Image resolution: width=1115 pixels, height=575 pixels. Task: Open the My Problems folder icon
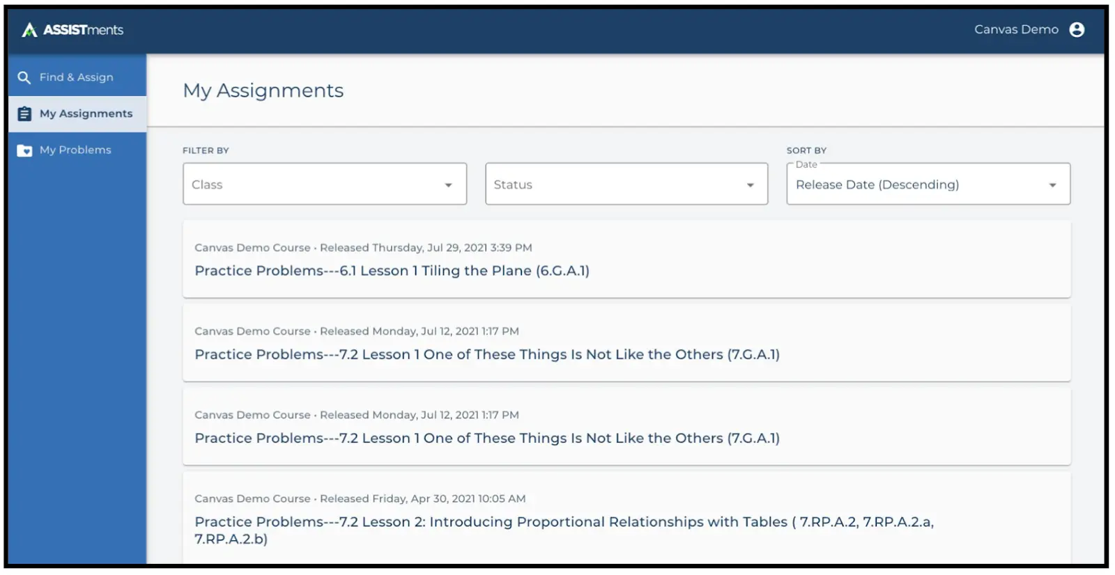coord(24,150)
